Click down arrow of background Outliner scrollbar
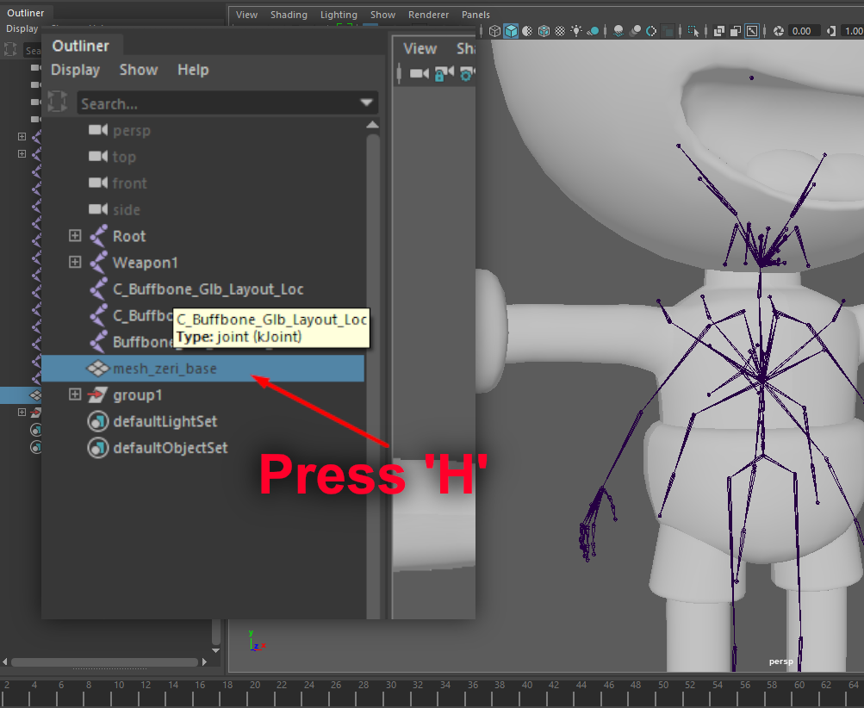Image resolution: width=864 pixels, height=708 pixels. coord(216,650)
